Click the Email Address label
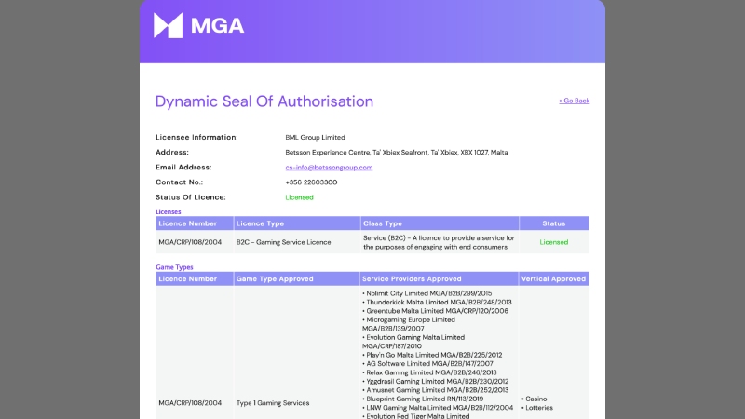Viewport: 745px width, 419px height. (x=183, y=168)
